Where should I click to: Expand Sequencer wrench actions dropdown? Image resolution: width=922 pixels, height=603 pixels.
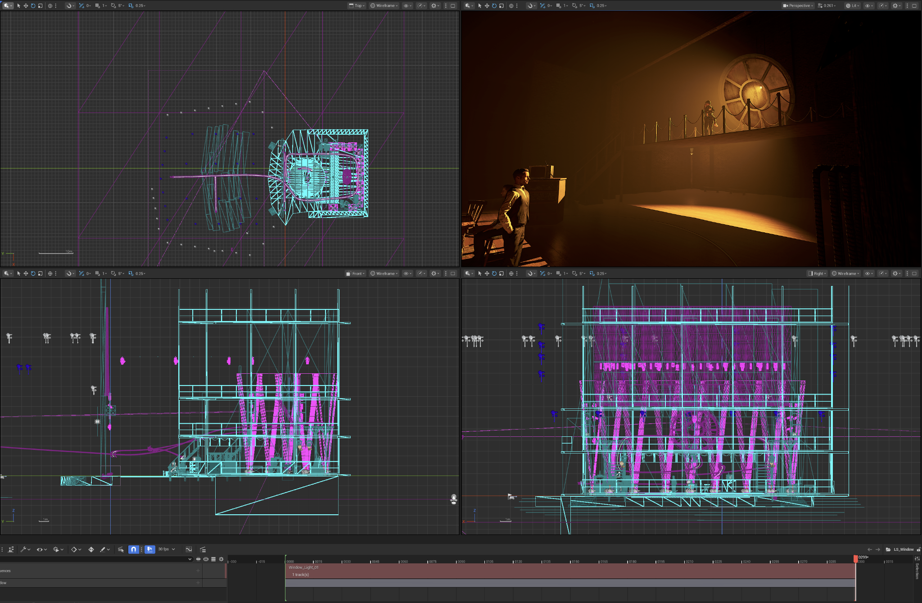point(25,549)
